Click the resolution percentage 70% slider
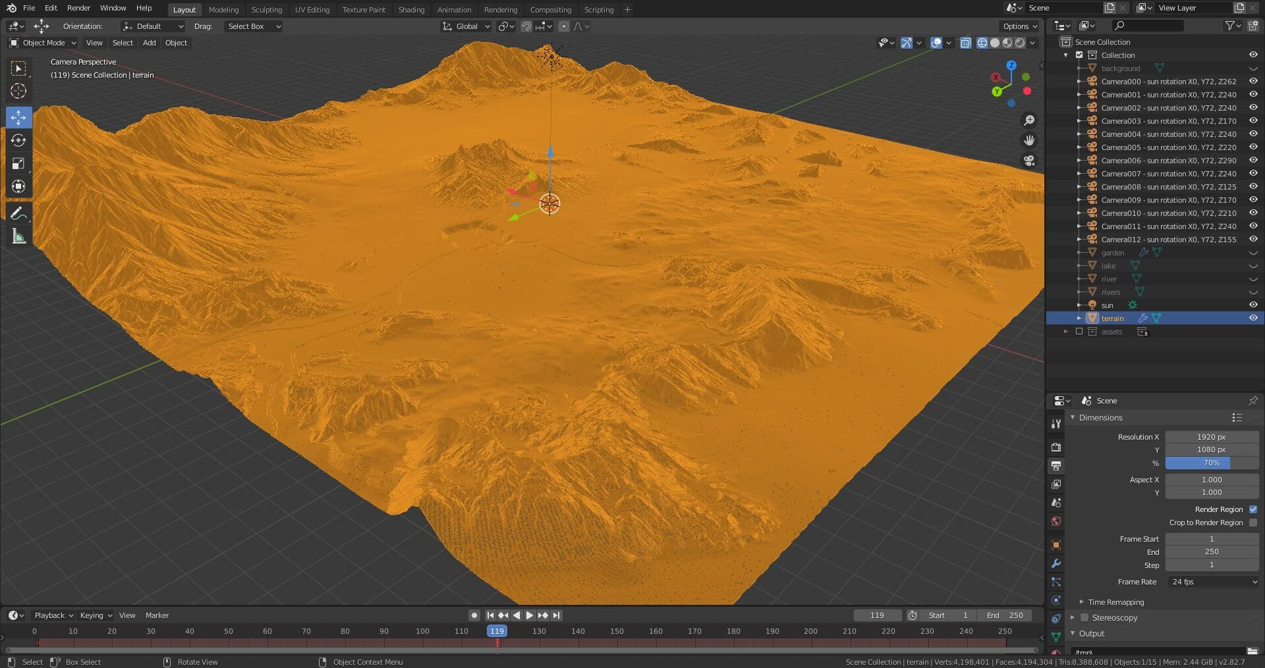Screen dimensions: 1265x668 click(x=1211, y=463)
